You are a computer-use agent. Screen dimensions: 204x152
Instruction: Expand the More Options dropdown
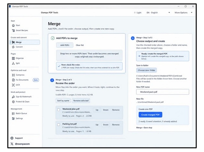(184, 13)
